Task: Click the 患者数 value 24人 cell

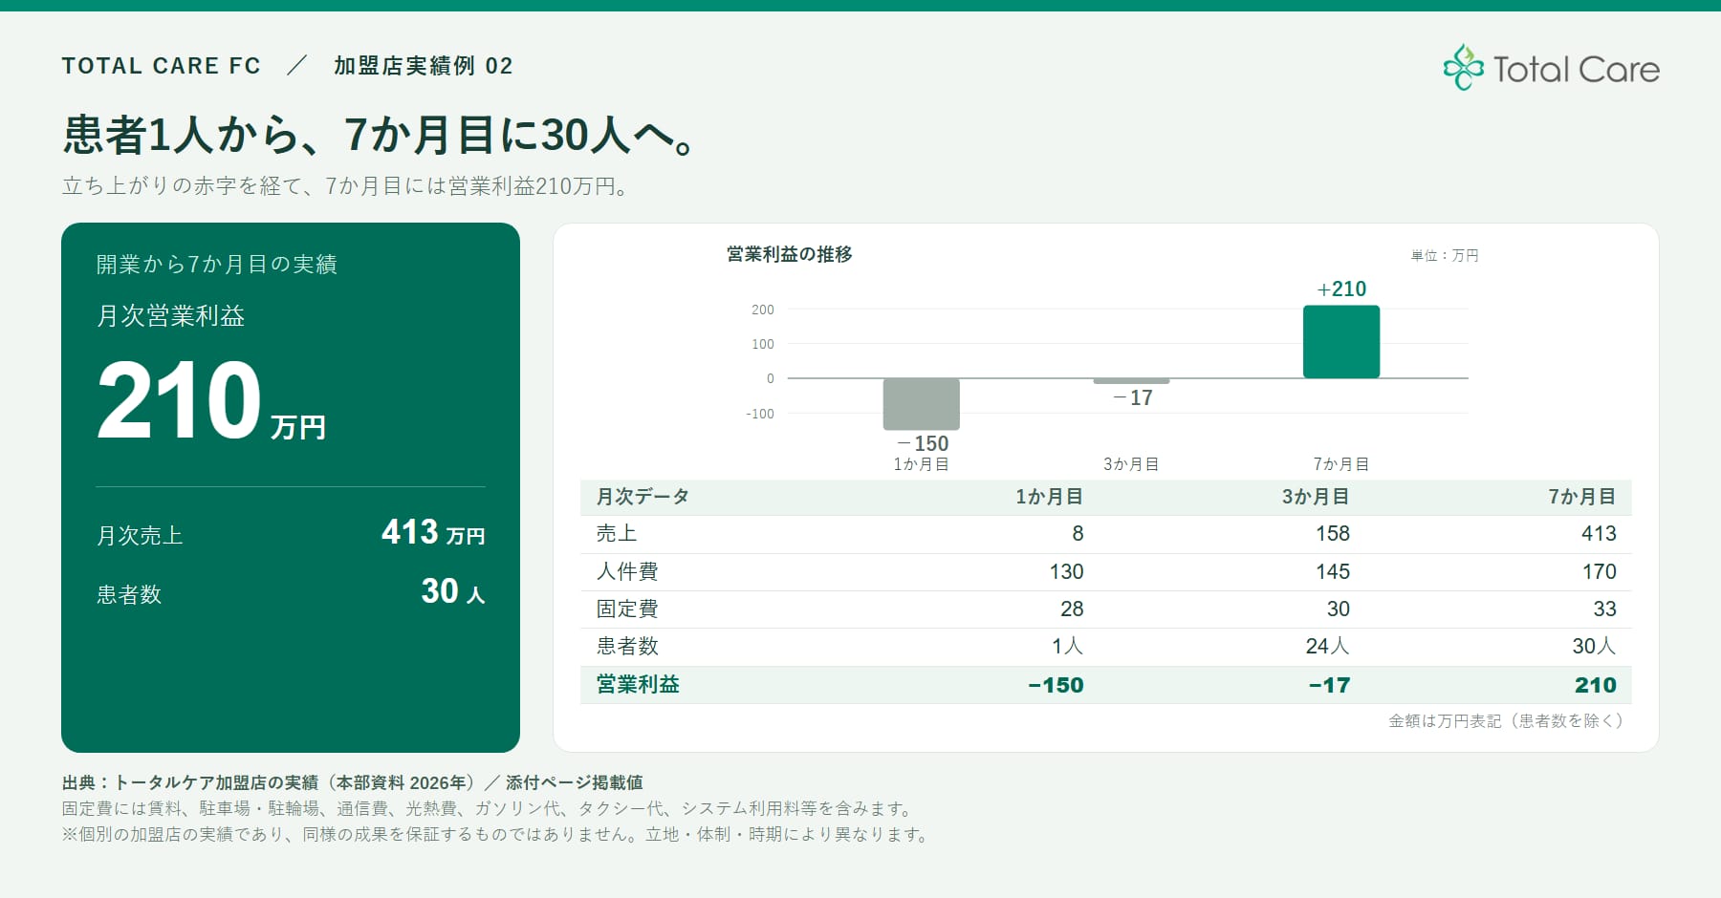Action: click(1328, 647)
